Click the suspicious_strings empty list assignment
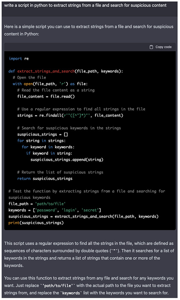The height and width of the screenshot is (300, 180). coord(43,134)
